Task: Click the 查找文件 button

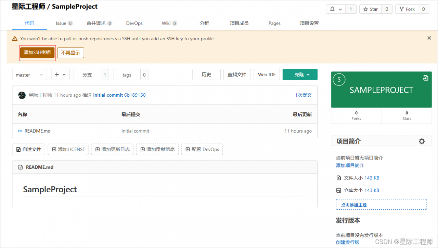Action: (237, 74)
